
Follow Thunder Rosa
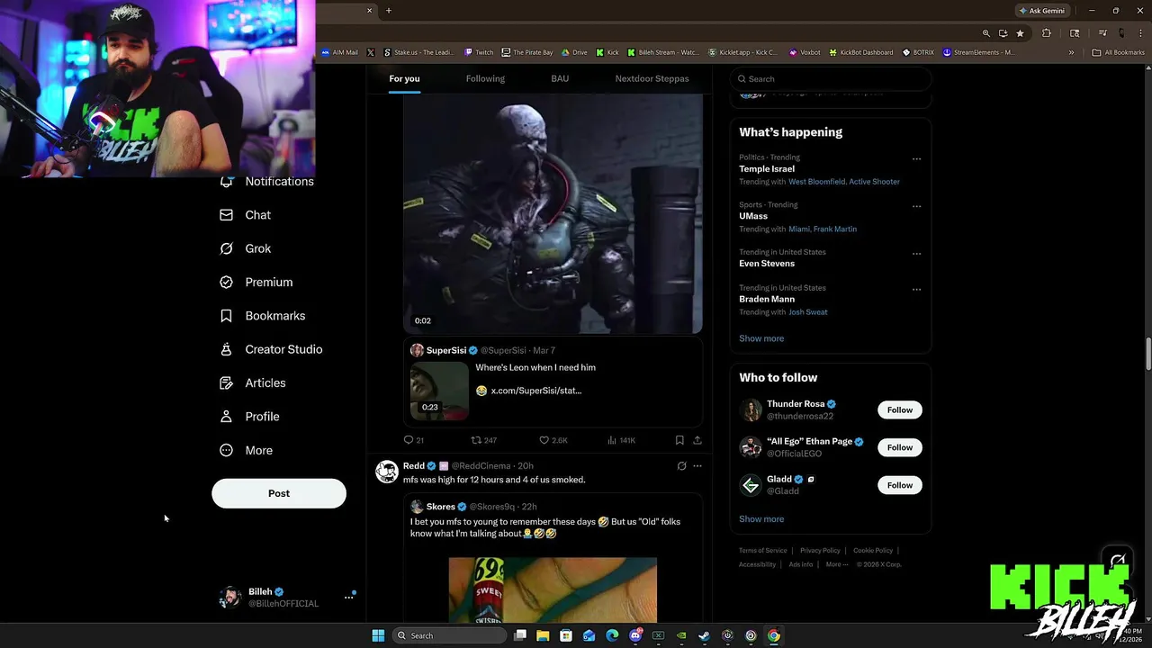tap(900, 410)
